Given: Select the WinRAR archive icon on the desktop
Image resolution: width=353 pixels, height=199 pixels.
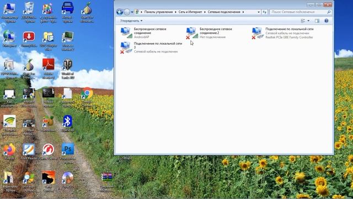Looking at the screenshot, I should click(106, 182).
